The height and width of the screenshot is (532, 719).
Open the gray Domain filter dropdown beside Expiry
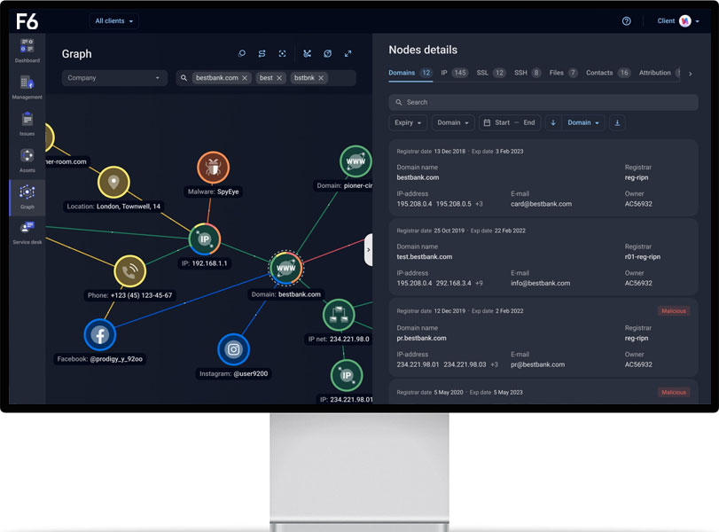point(452,123)
